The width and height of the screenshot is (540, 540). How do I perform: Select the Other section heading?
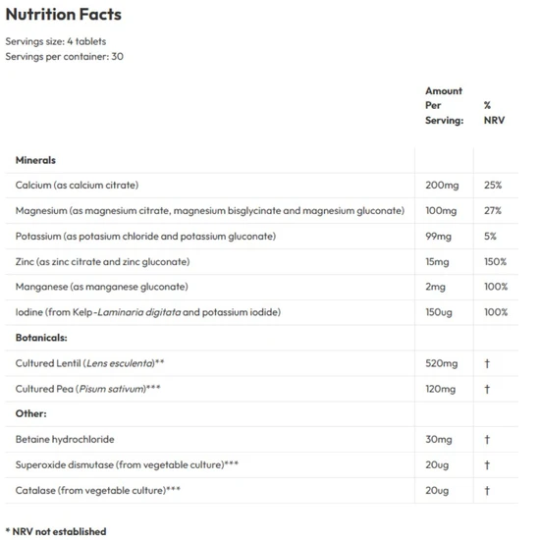click(31, 413)
